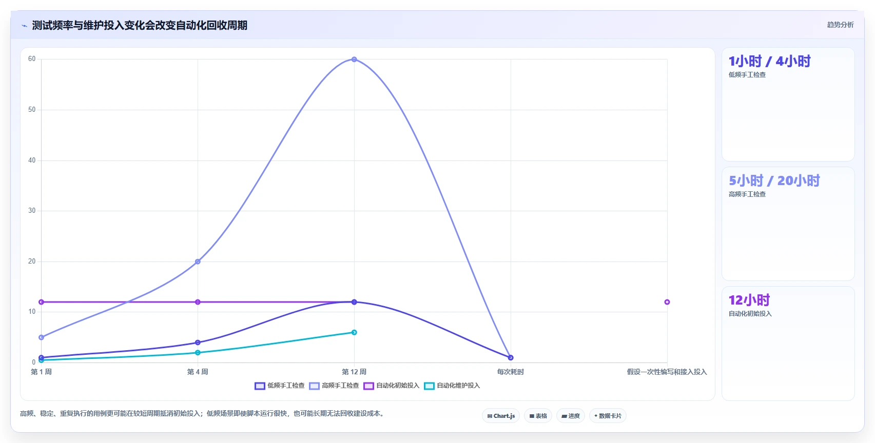Click the 50 y-axis tick label
The height and width of the screenshot is (443, 875).
tap(32, 110)
